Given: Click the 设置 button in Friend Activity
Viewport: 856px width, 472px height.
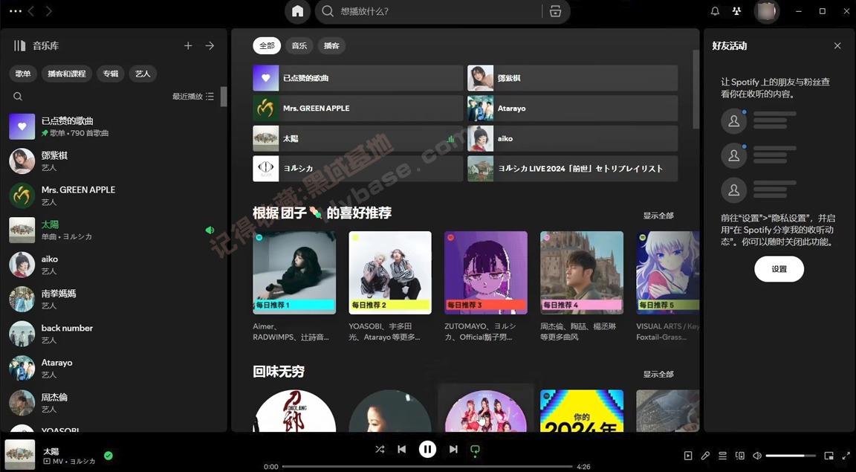Looking at the screenshot, I should click(779, 269).
